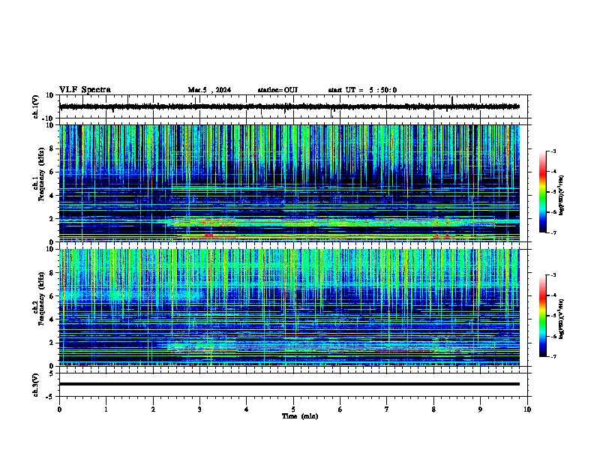Image resolution: width=594 pixels, height=459 pixels.
Task: Click the ch.1 spectrogram color scale bar
Action: coord(543,192)
